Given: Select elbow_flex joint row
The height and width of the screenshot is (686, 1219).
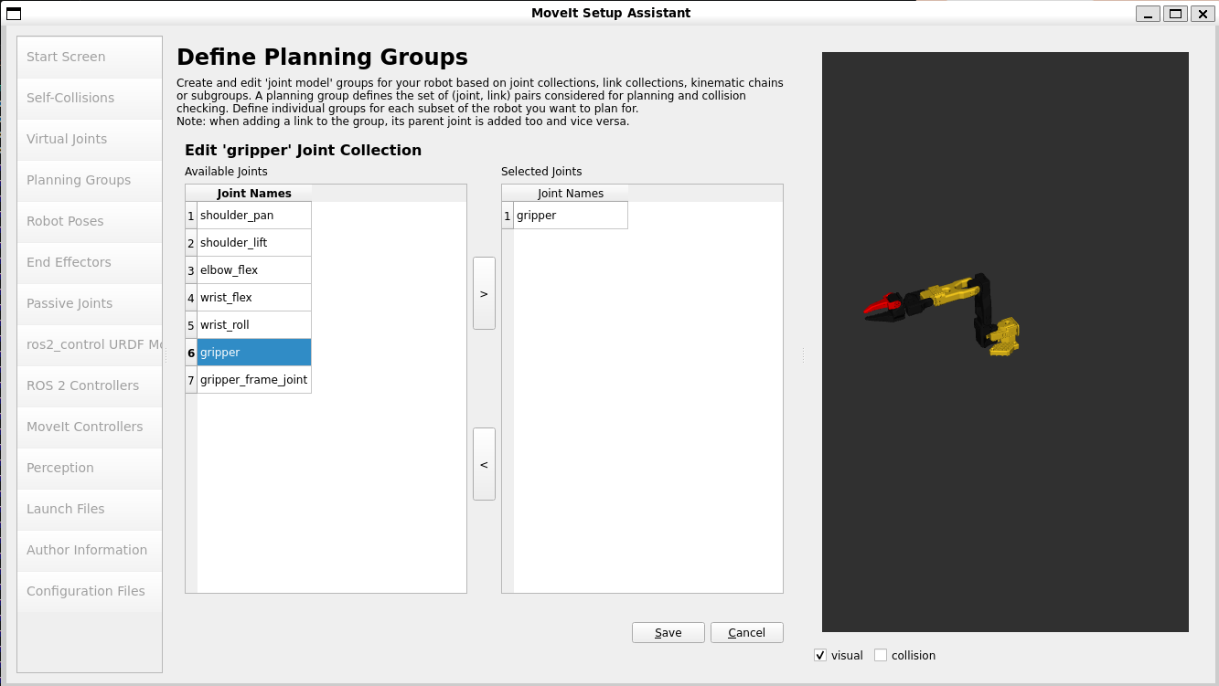Looking at the screenshot, I should pyautogui.click(x=254, y=270).
